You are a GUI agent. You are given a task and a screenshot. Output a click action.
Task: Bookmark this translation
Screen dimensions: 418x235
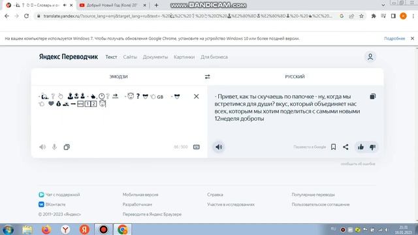coord(333,147)
